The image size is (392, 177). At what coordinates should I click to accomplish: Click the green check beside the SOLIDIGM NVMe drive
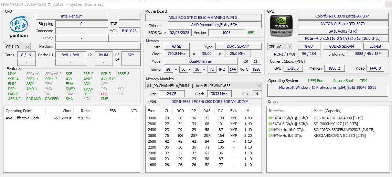(270, 130)
